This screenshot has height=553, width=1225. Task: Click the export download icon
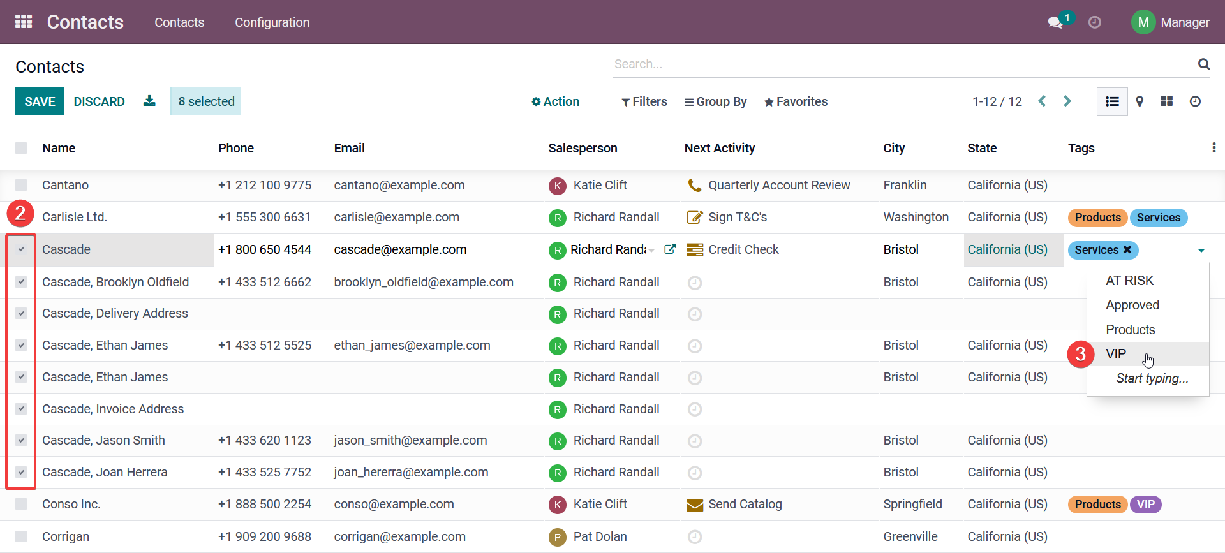(149, 101)
